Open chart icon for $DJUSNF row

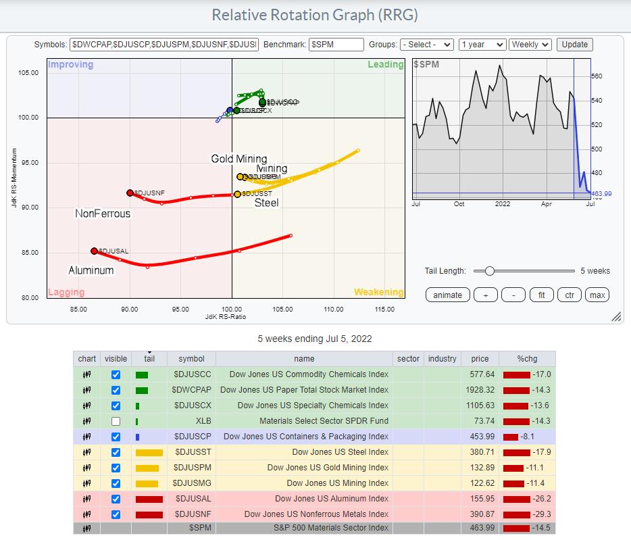click(x=86, y=514)
